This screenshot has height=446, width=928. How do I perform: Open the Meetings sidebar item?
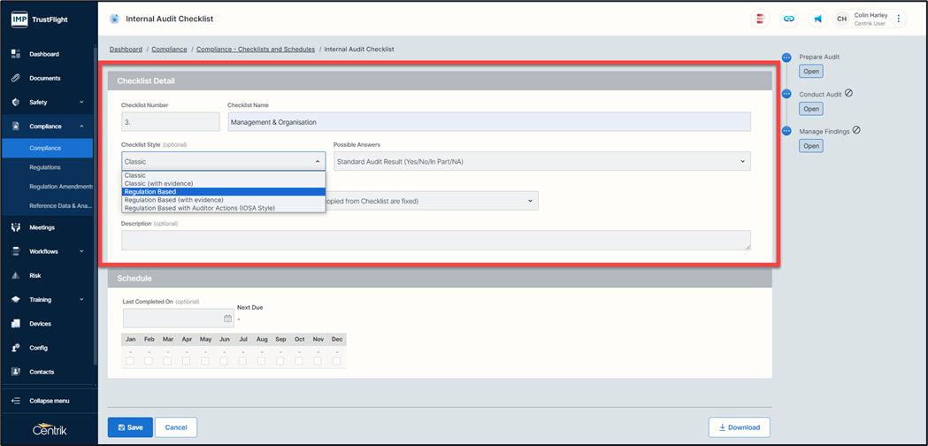click(42, 227)
